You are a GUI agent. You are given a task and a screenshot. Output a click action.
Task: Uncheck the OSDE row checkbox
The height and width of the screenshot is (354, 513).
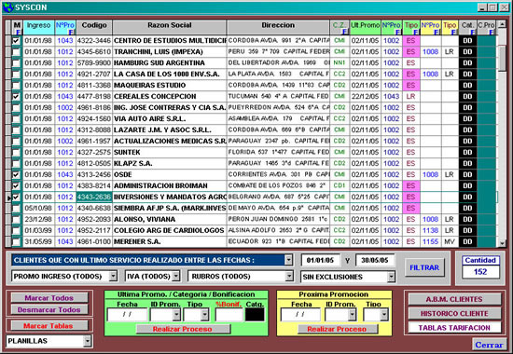[16, 174]
